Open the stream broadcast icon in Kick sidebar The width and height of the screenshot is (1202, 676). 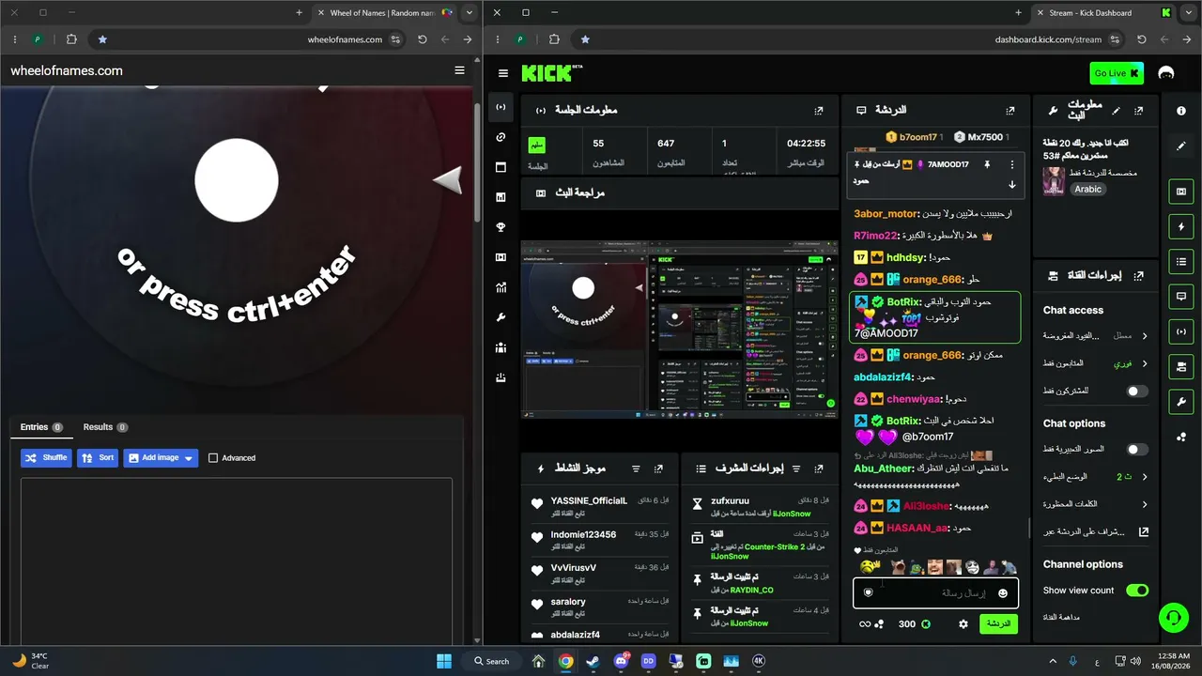(501, 107)
